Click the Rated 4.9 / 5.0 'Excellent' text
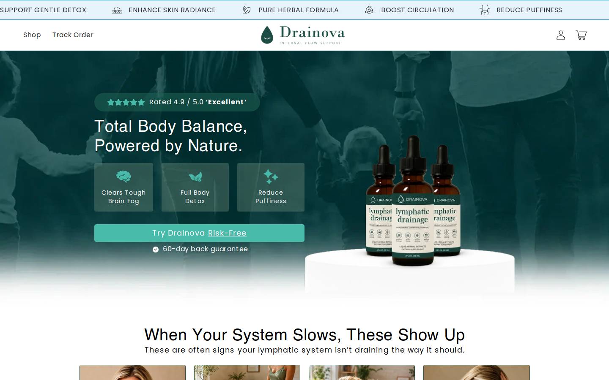The height and width of the screenshot is (380, 609). click(x=198, y=102)
